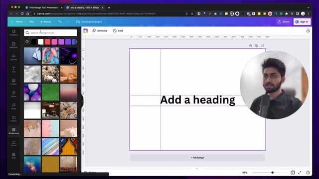This screenshot has height=179, width=319.
Task: Open the browser extensions puzzle icon
Action: 287,13
